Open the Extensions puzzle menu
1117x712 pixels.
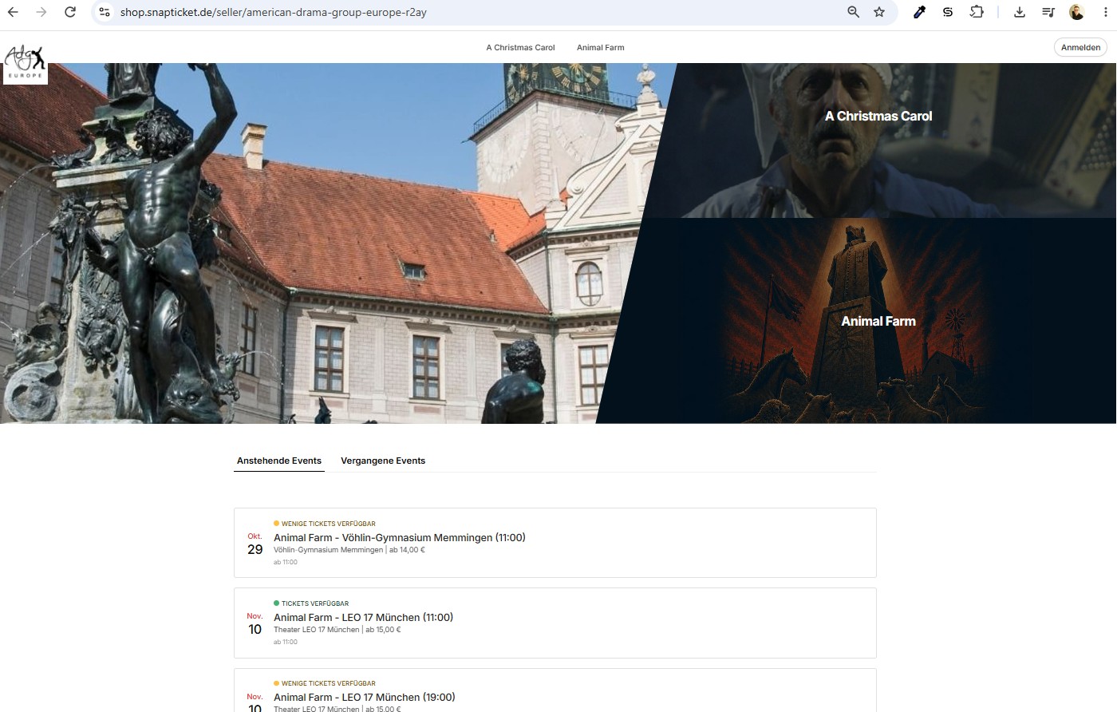point(977,12)
